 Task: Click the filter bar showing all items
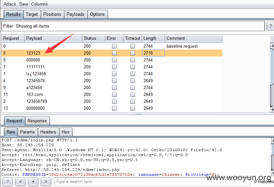133,26
